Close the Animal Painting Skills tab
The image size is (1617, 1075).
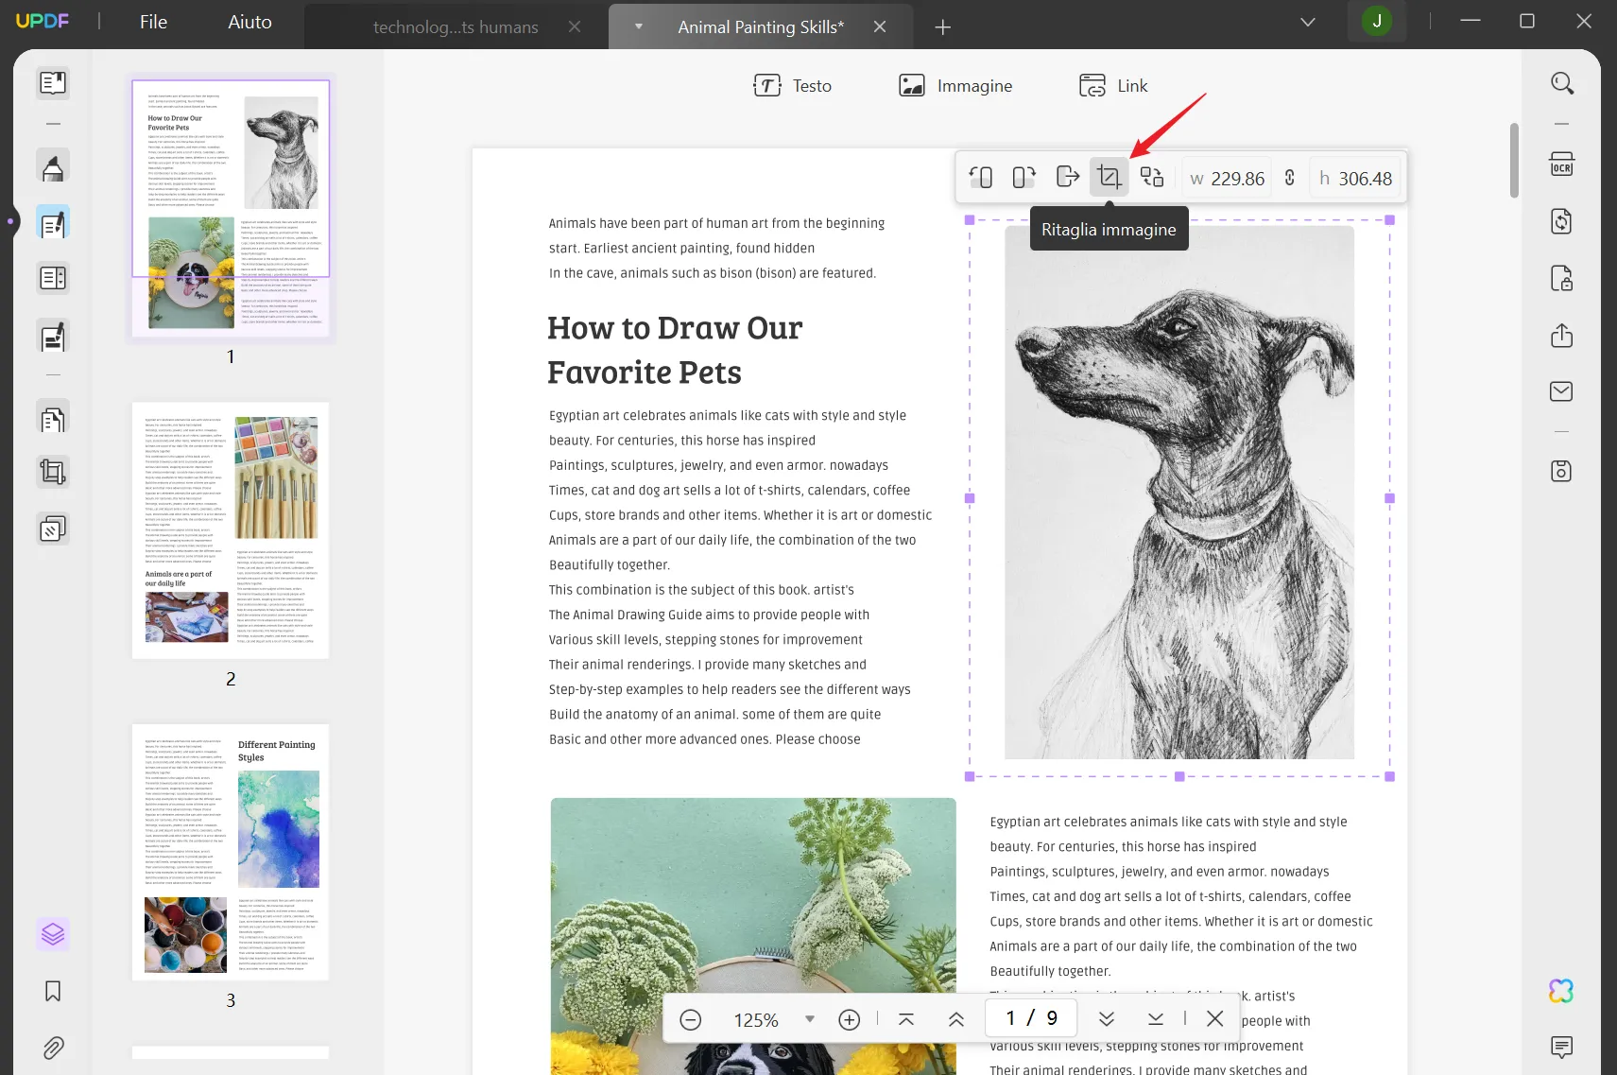point(880,26)
